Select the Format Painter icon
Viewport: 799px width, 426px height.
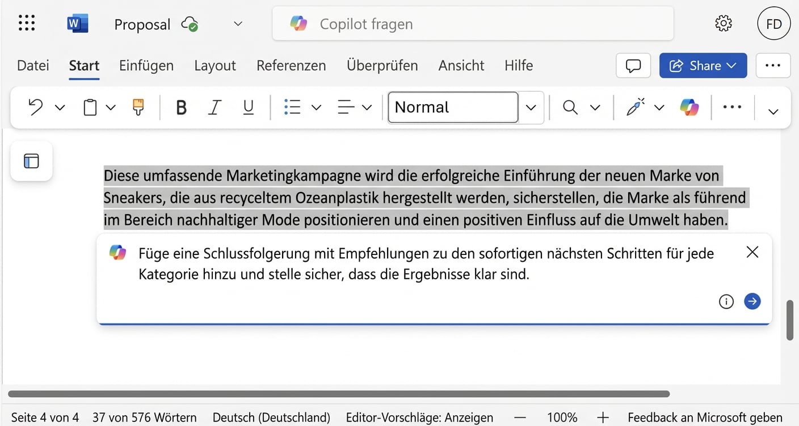[x=139, y=107]
